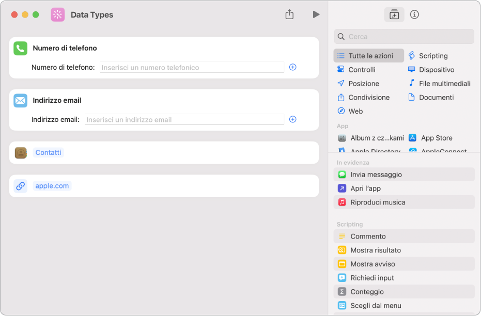The height and width of the screenshot is (316, 481).
Task: Select the Tutte le azioni category
Action: [x=369, y=56]
